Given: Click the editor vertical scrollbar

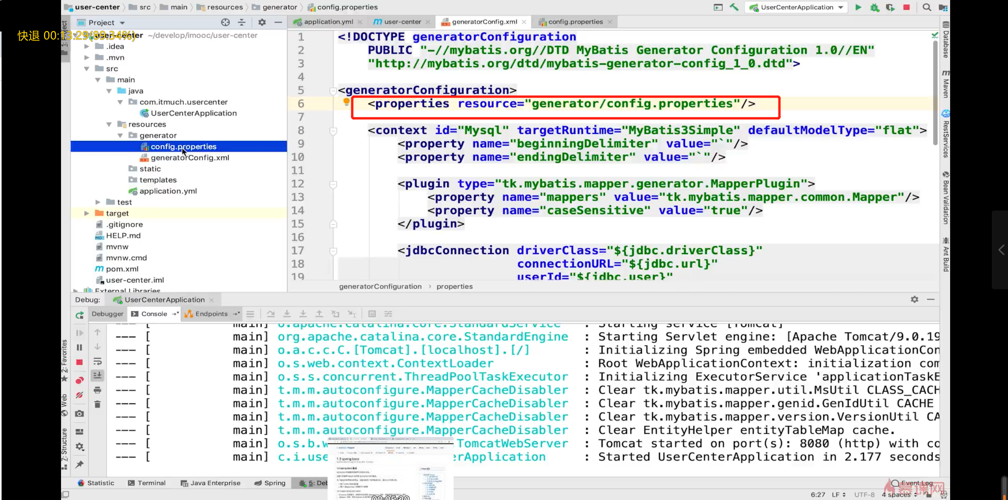Looking at the screenshot, I should [935, 93].
